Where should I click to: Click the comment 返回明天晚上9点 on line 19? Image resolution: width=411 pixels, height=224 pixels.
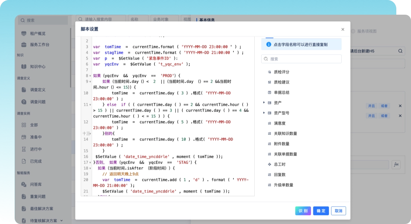click(x=120, y=174)
